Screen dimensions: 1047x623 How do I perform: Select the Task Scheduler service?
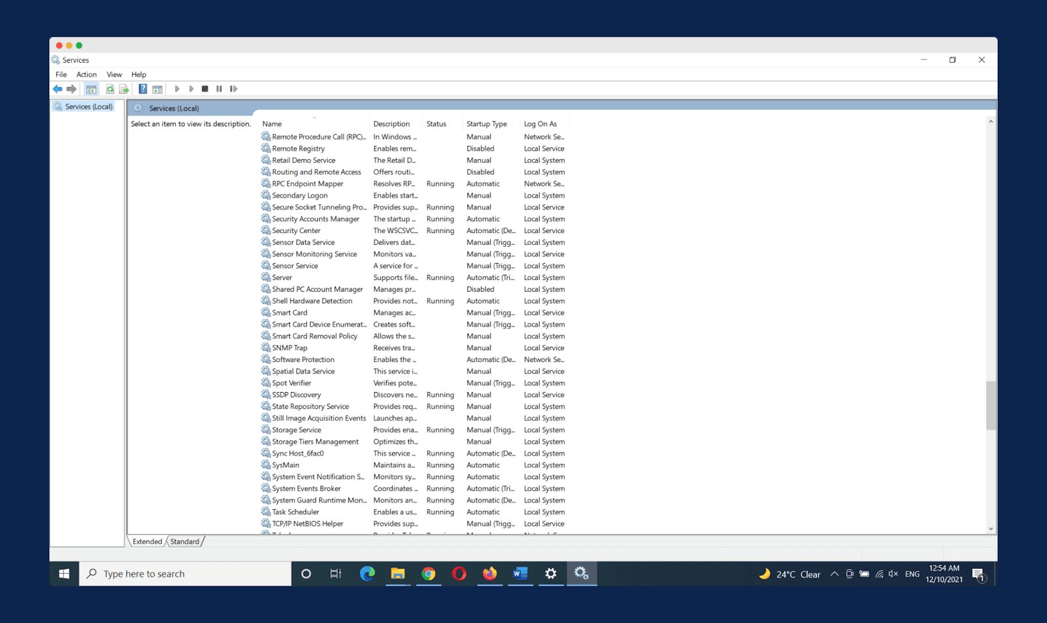(296, 512)
